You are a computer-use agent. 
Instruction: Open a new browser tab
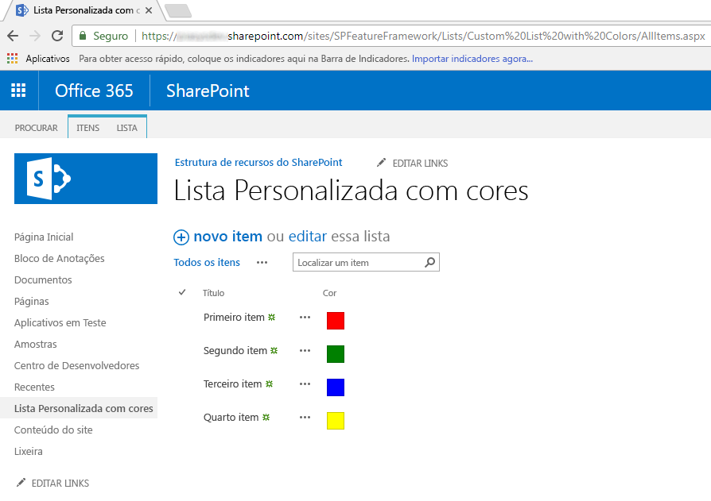pyautogui.click(x=178, y=11)
